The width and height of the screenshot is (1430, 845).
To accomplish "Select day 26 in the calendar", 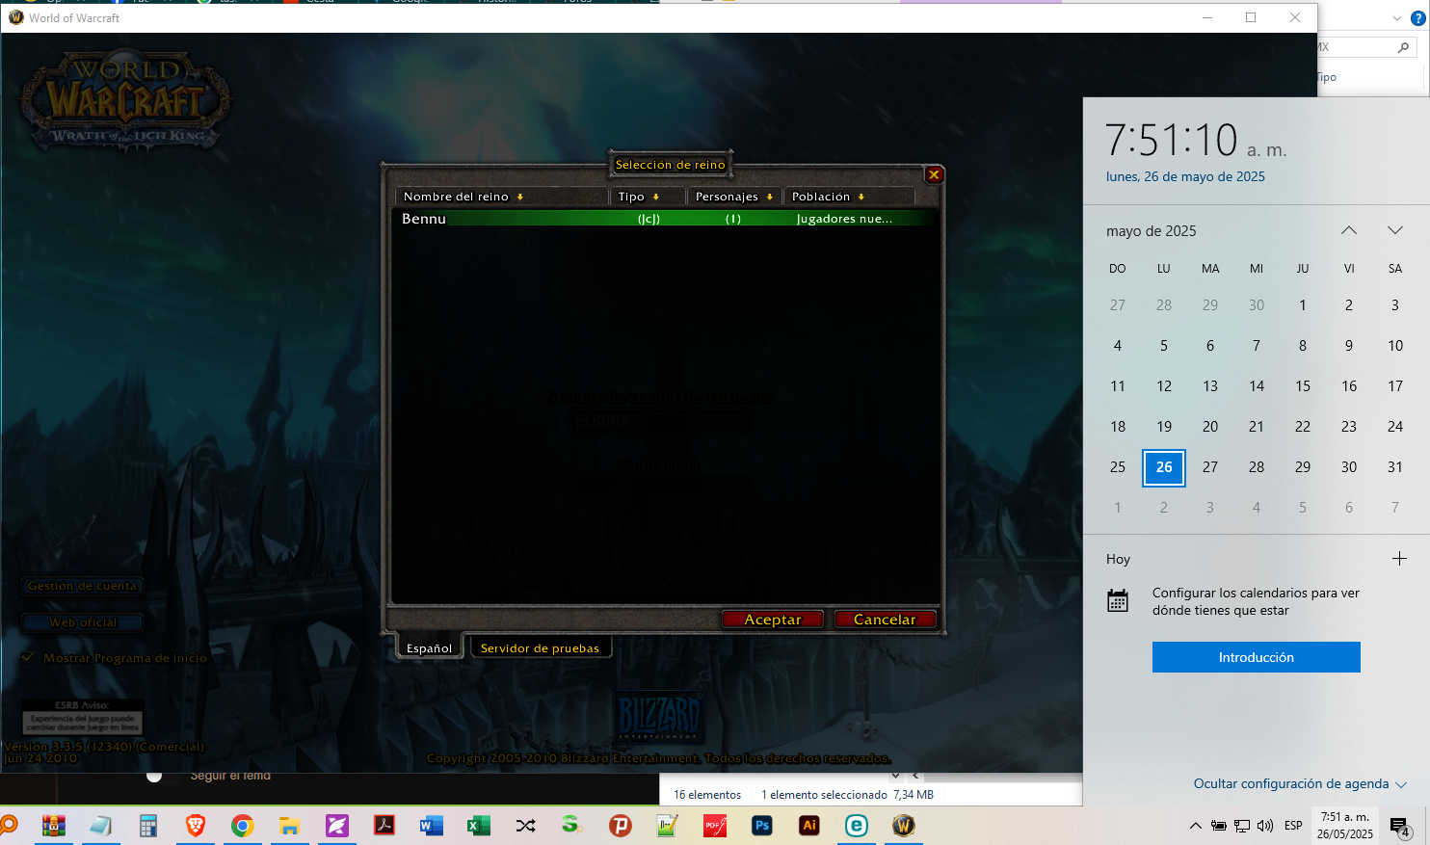I will pos(1164,467).
